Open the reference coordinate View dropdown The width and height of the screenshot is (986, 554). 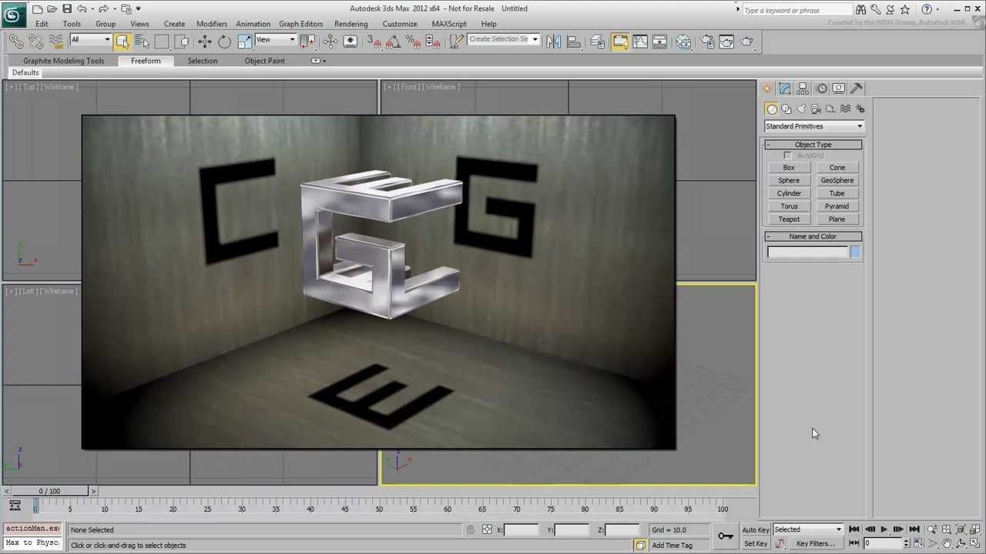coord(275,40)
